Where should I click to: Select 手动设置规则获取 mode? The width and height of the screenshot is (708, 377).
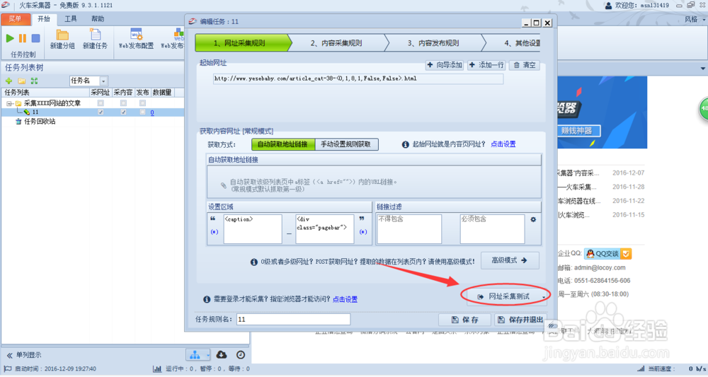pyautogui.click(x=346, y=144)
